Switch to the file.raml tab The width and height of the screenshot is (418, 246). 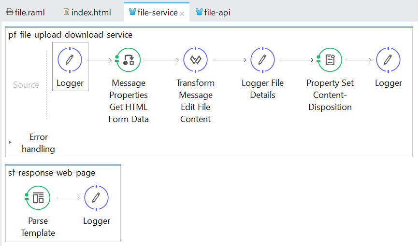(26, 13)
